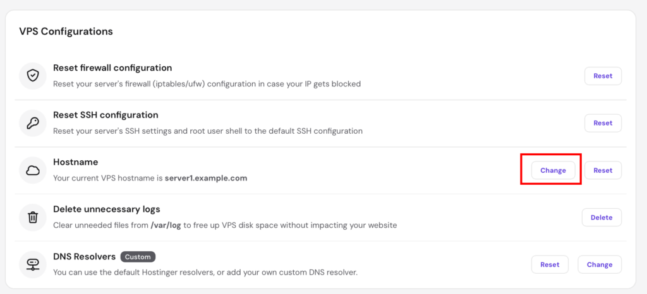Viewport: 647px width, 294px height.
Task: Select the Reset firewall configuration title
Action: [112, 68]
